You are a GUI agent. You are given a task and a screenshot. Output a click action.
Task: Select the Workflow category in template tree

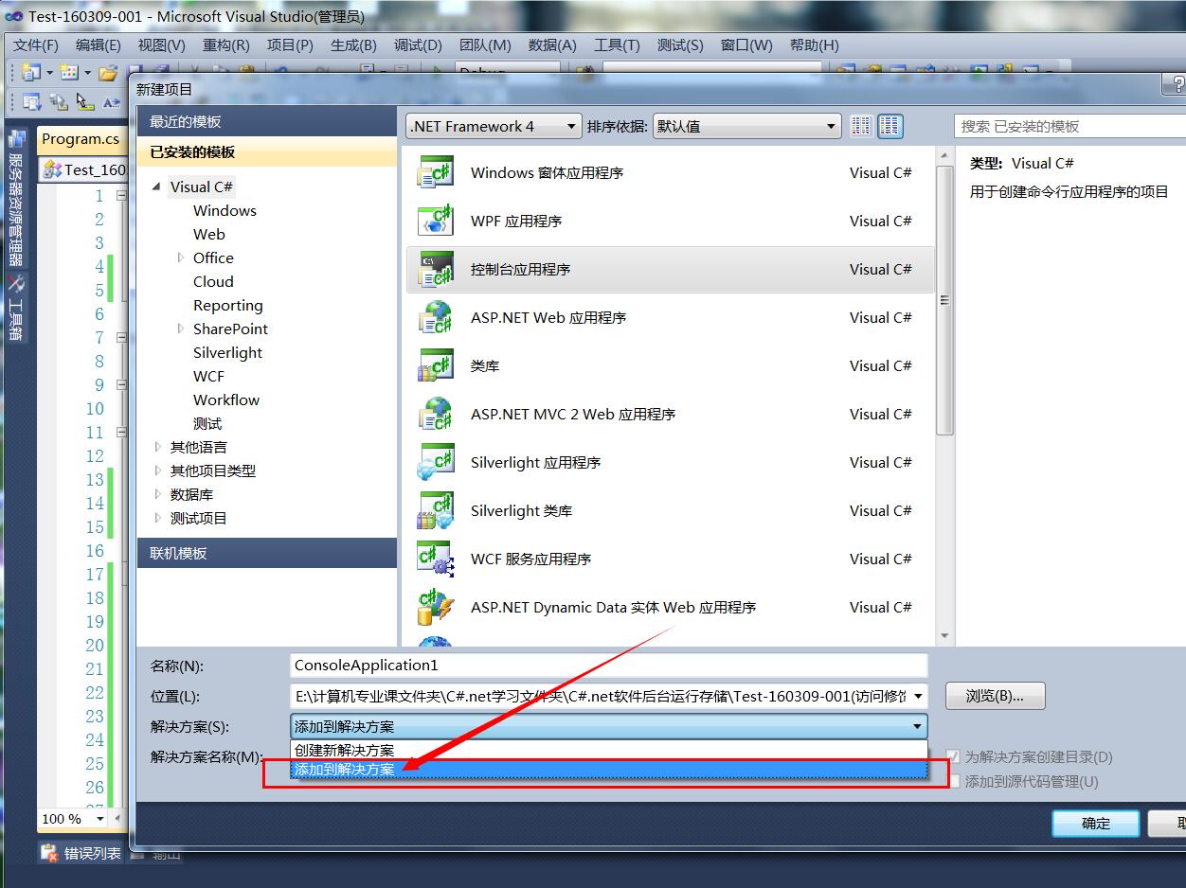click(226, 400)
